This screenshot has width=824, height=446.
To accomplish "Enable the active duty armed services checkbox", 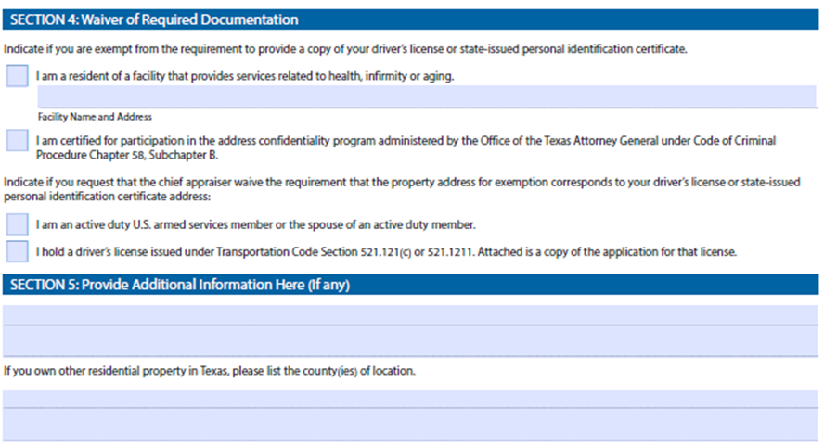I will point(17,224).
